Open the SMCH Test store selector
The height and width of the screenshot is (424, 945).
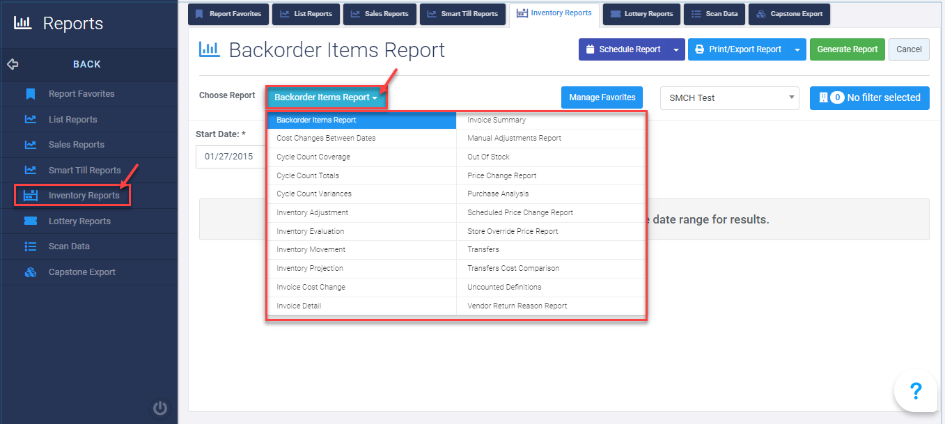click(x=728, y=97)
